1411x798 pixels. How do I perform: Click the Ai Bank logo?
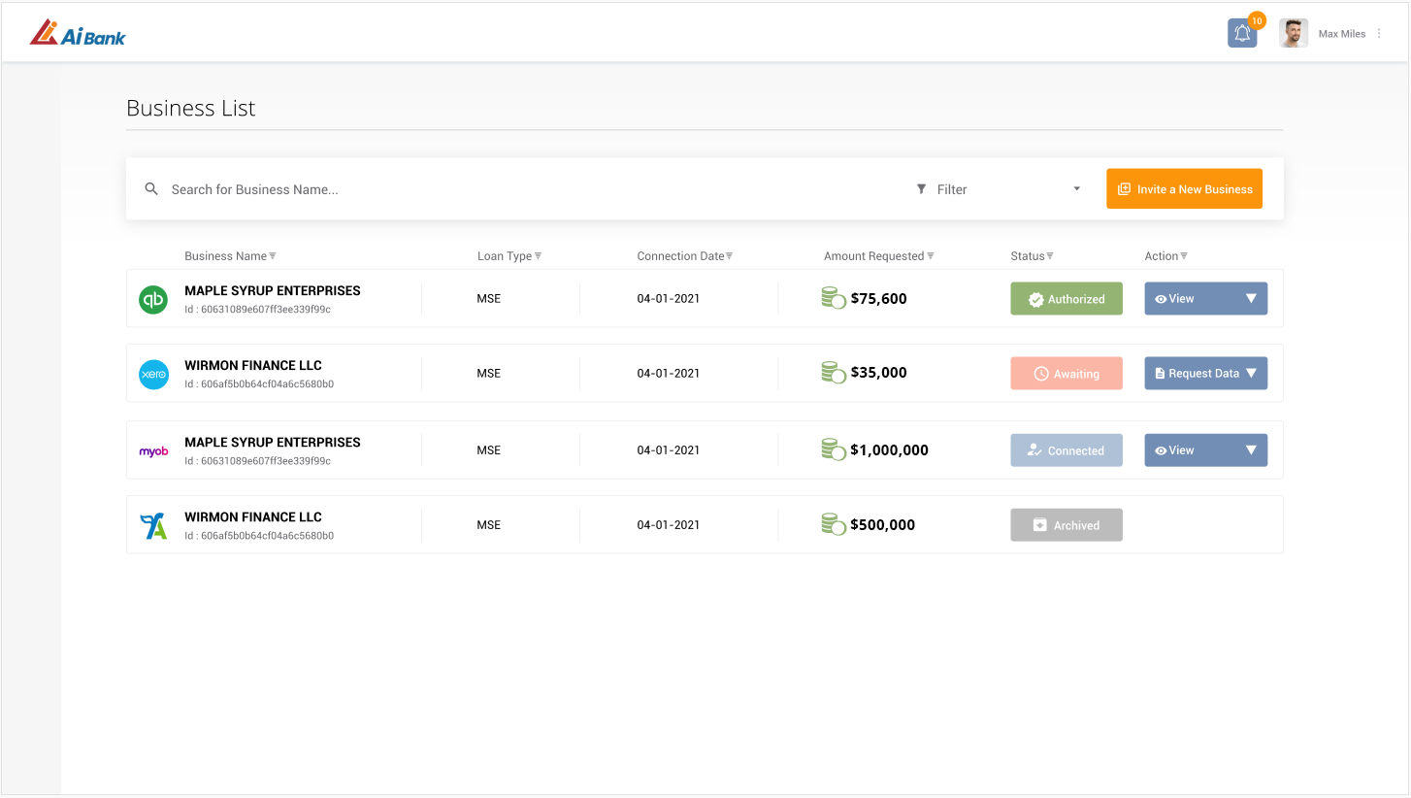click(x=78, y=33)
